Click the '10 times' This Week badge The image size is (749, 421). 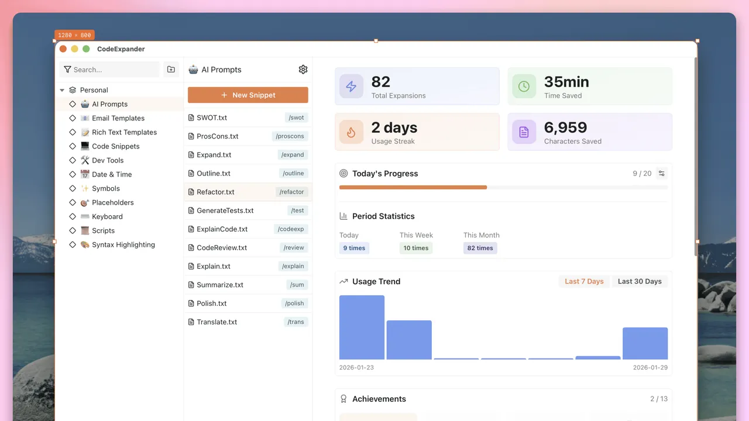[x=416, y=248]
